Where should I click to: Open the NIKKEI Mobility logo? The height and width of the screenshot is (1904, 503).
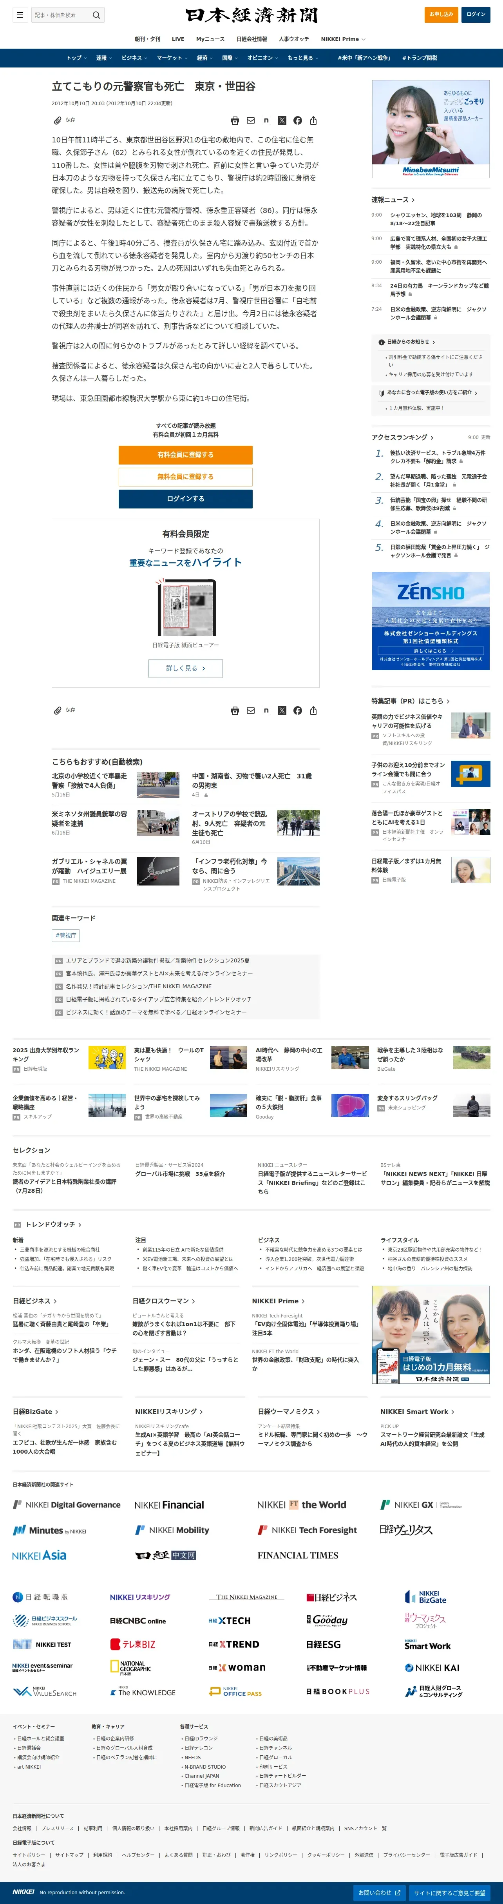click(172, 1530)
